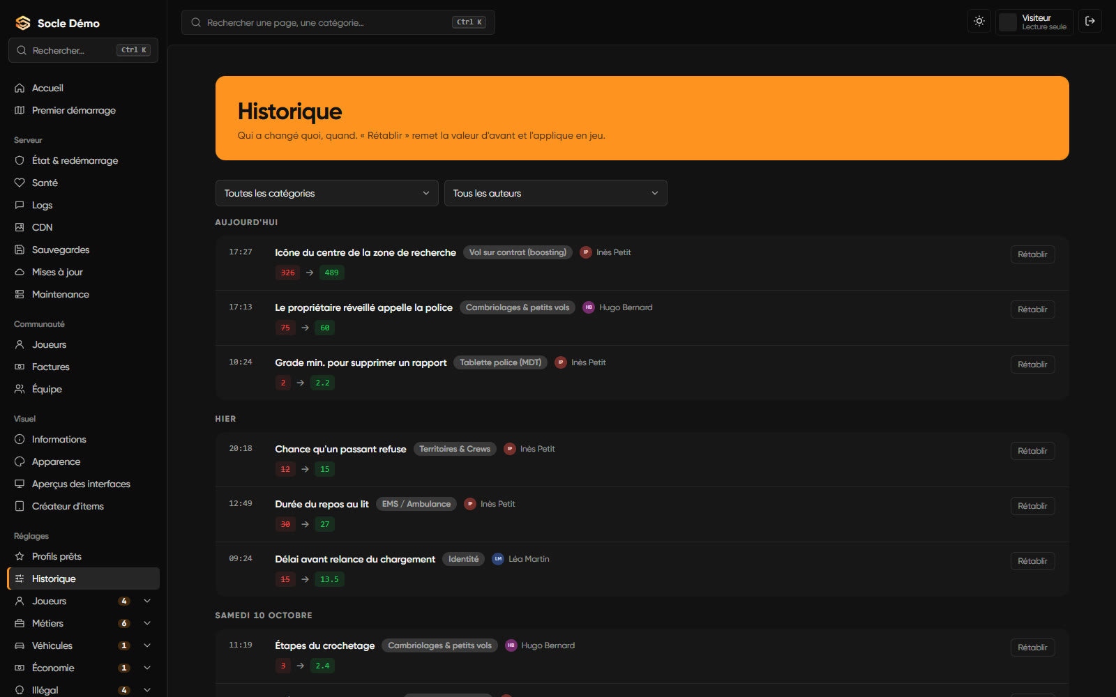This screenshot has height=697, width=1116.
Task: Click the logout icon in the header
Action: click(1090, 22)
